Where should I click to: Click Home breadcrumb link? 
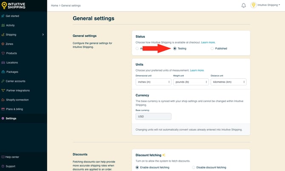54,6
